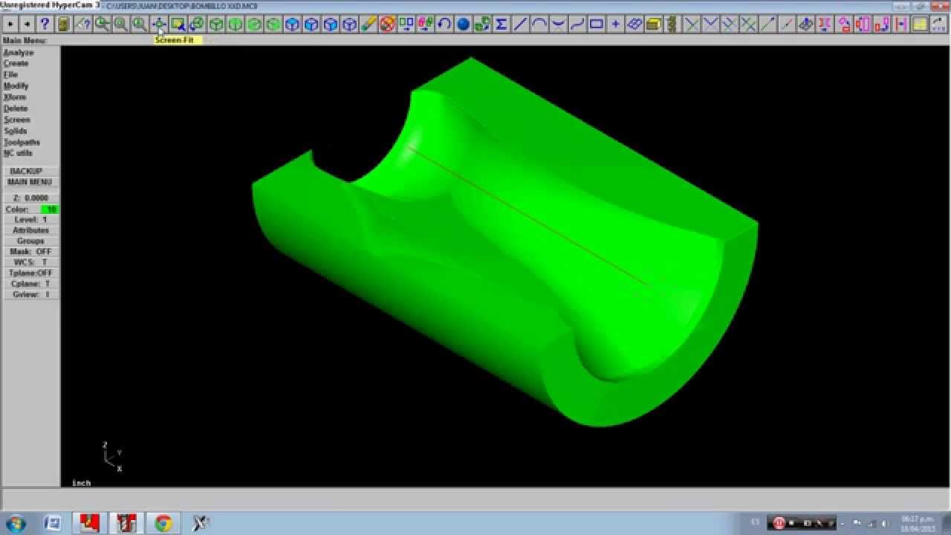The image size is (951, 535).
Task: Open the NC utils menu
Action: pyautogui.click(x=18, y=153)
